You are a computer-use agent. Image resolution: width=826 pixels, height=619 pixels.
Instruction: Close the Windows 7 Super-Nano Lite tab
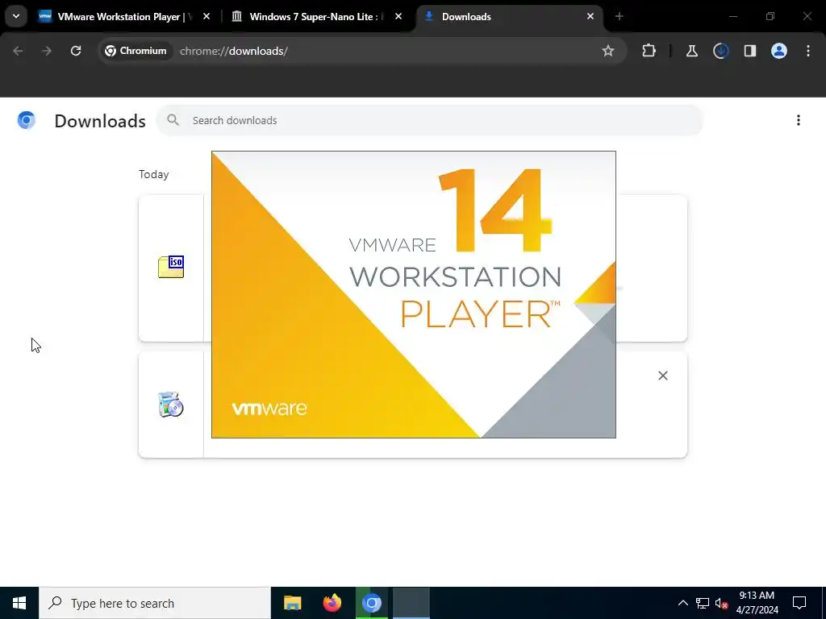398,16
